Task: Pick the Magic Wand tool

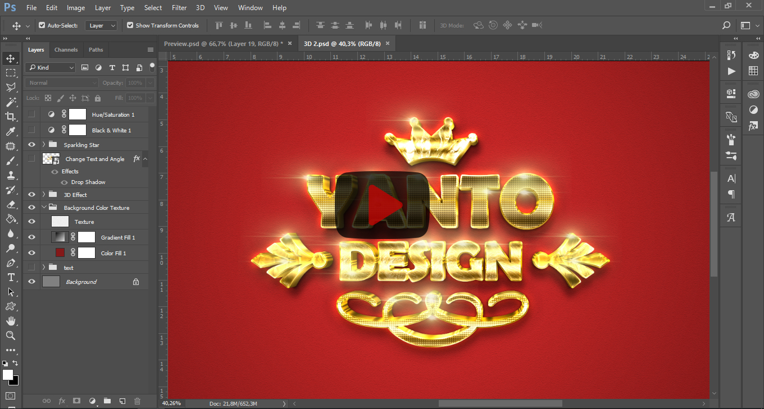Action: 10,102
